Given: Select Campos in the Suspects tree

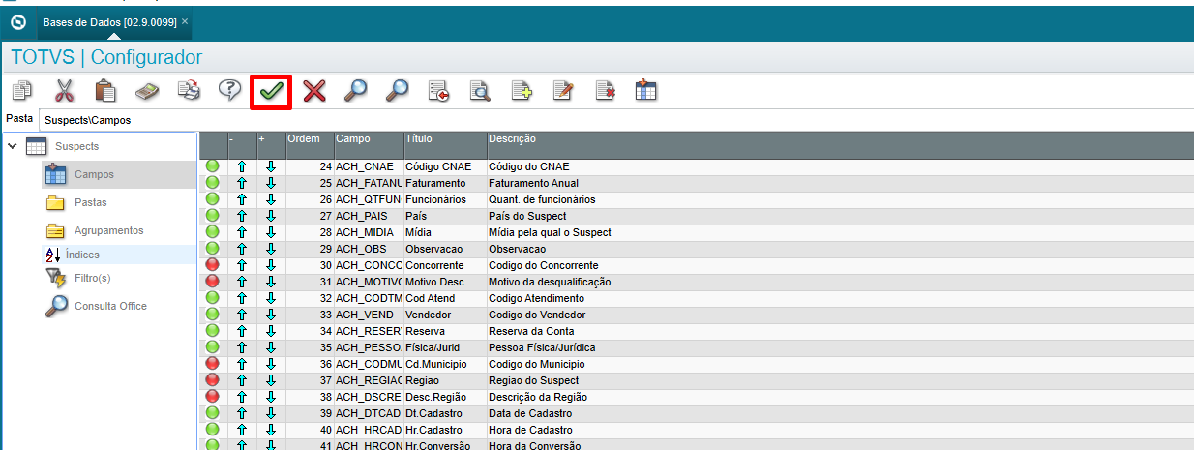Looking at the screenshot, I should point(94,175).
